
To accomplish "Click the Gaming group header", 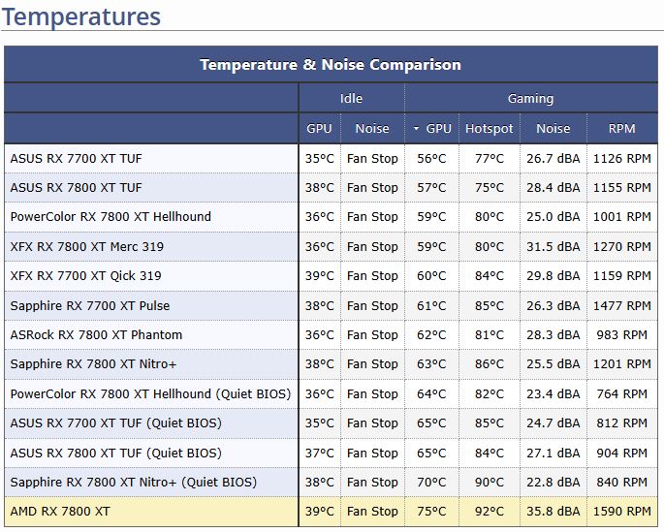I will (x=530, y=98).
